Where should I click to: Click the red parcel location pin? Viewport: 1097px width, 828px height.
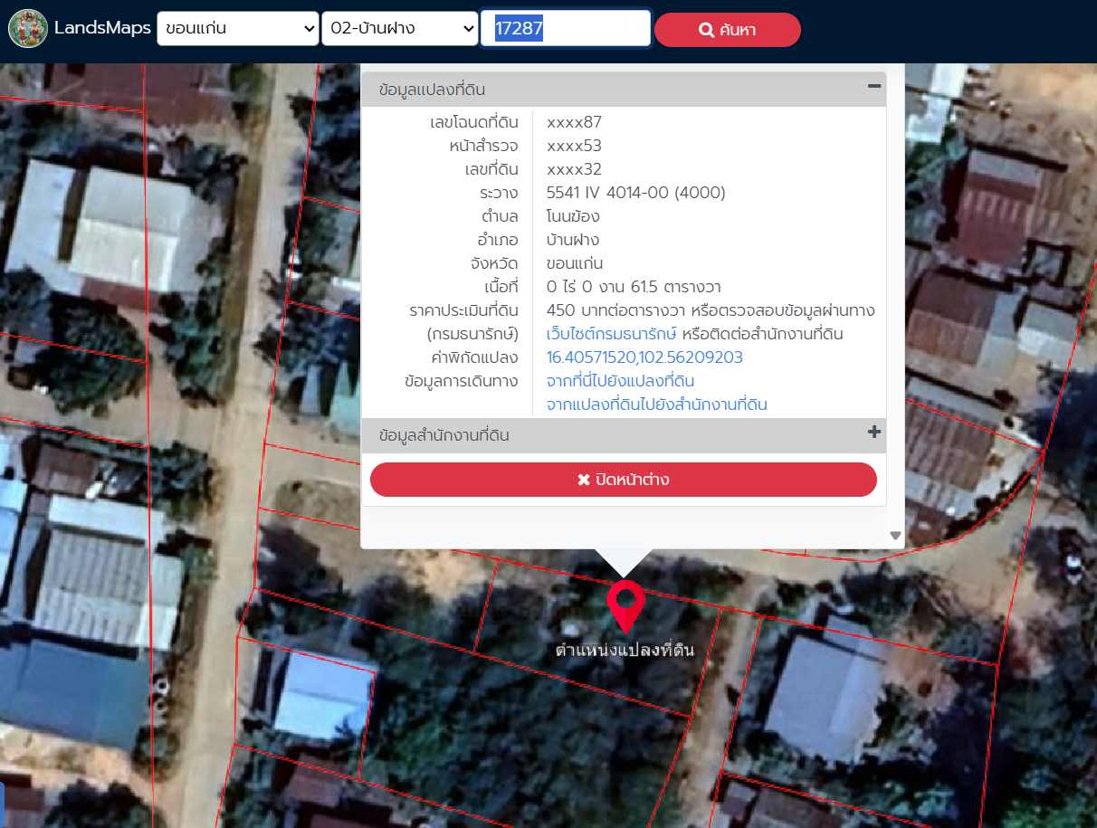625,604
